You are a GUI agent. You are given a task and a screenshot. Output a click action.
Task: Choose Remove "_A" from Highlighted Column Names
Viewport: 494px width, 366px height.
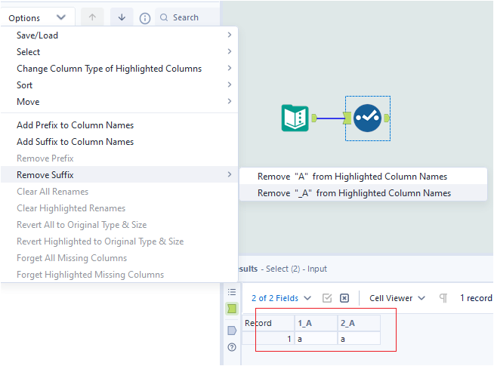[x=363, y=193]
